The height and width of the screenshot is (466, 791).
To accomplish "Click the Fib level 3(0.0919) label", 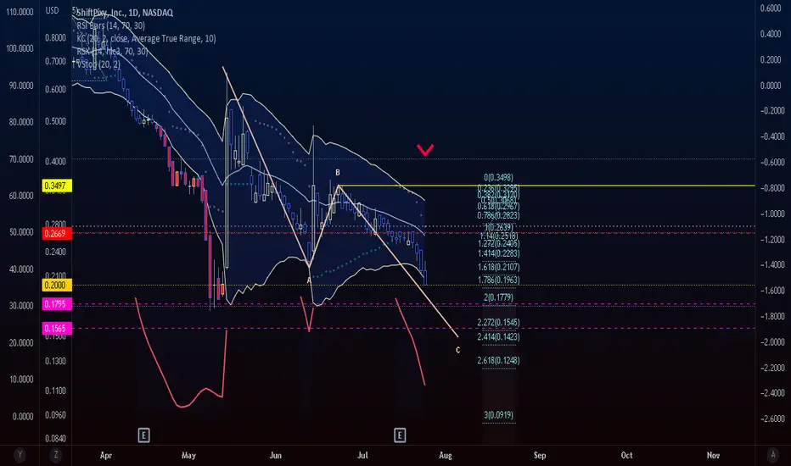I will coord(498,415).
